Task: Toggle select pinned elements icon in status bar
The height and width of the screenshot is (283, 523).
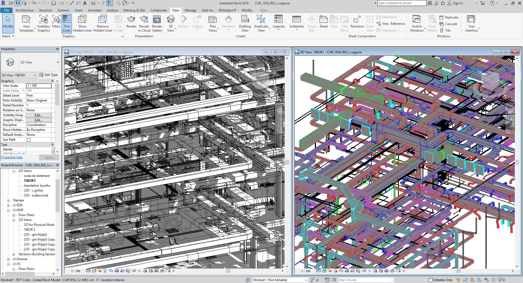Action: click(x=472, y=280)
